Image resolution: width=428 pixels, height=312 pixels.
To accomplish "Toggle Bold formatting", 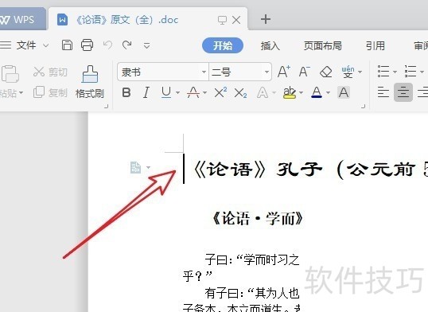I will pos(126,93).
